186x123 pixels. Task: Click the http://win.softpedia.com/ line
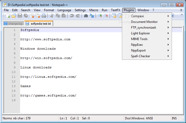click(46, 58)
